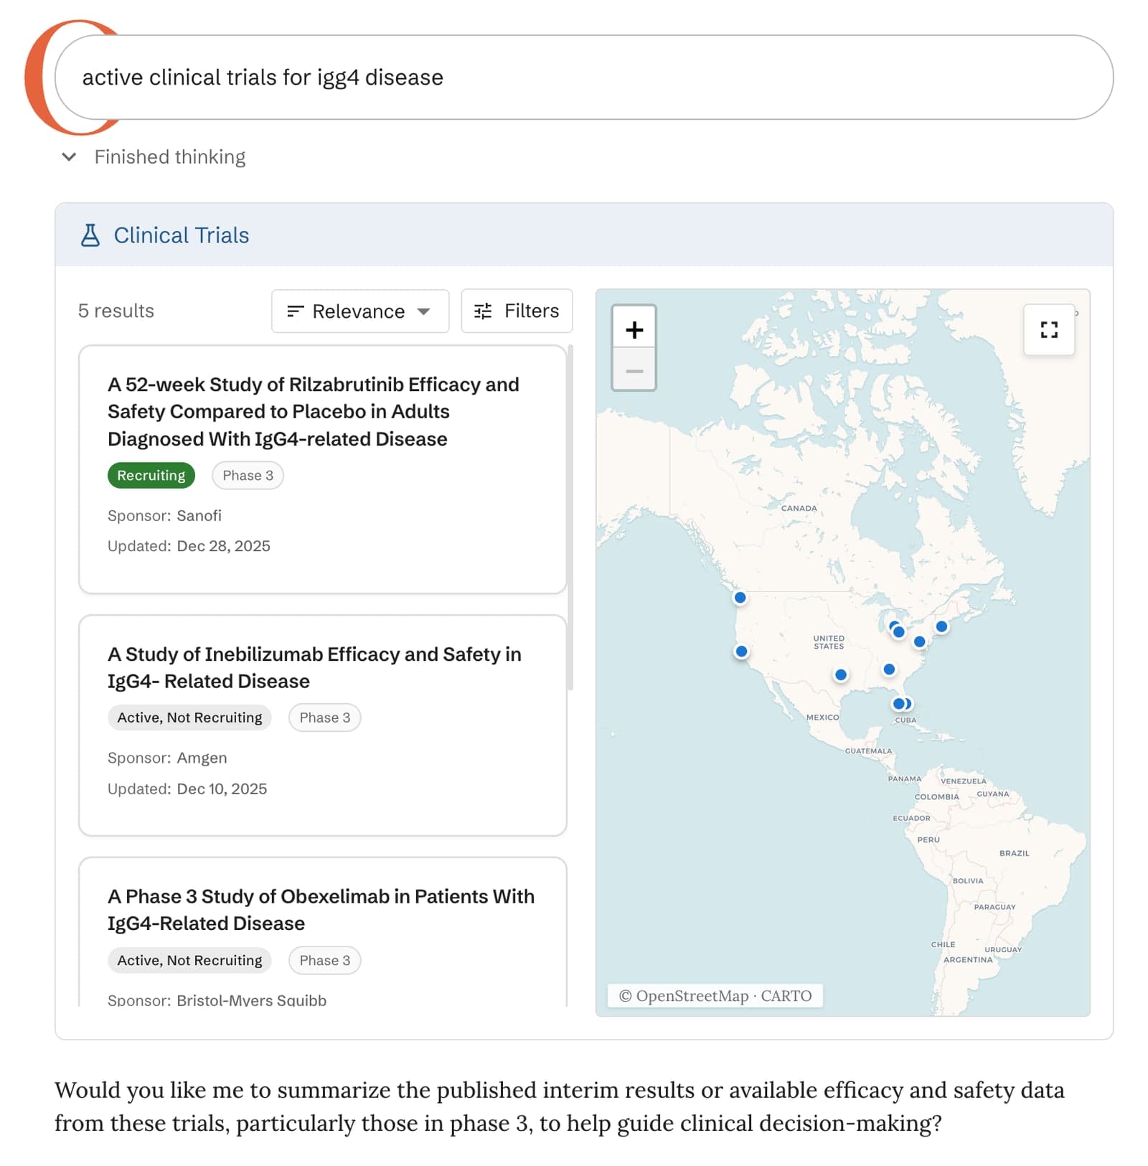
Task: Expand the map to fullscreen
Action: pos(1048,329)
